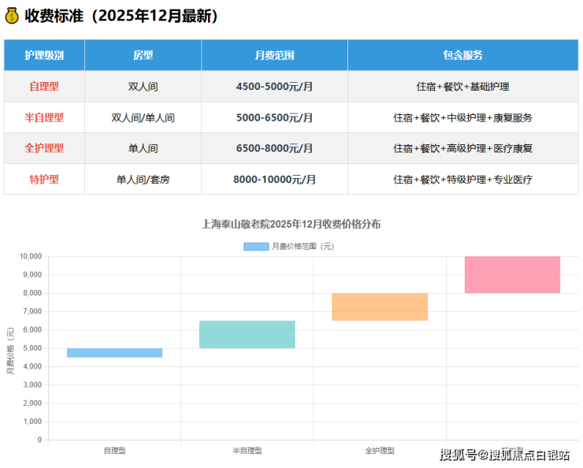Select the 房型 table column header

pyautogui.click(x=143, y=56)
